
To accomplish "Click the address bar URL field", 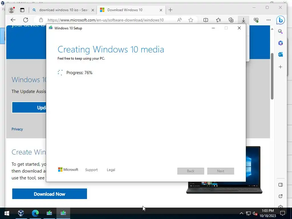I will point(106,20).
